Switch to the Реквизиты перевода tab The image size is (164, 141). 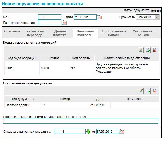35,33
